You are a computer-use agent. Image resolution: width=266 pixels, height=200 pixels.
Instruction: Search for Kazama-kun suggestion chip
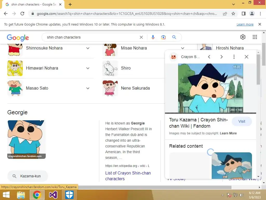point(28,176)
